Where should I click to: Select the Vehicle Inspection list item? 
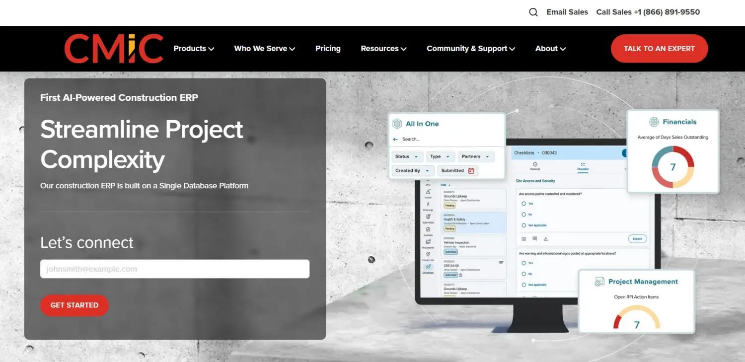click(473, 246)
